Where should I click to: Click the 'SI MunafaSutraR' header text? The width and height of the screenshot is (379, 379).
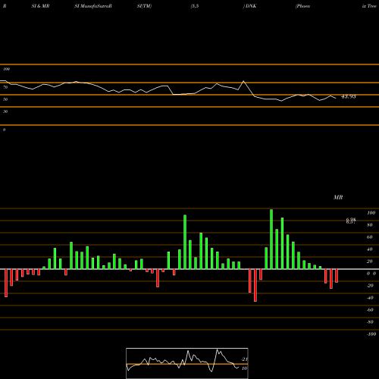tap(93, 6)
